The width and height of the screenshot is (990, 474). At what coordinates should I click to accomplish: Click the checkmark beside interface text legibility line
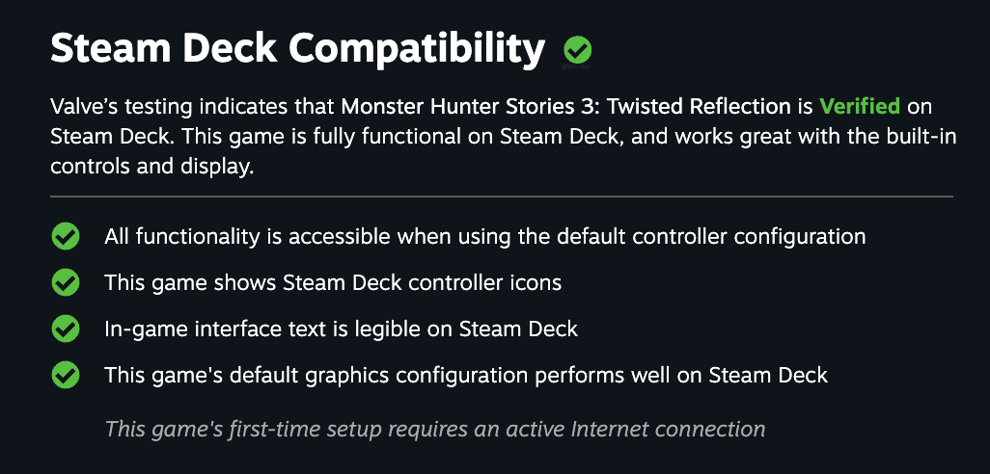(66, 329)
